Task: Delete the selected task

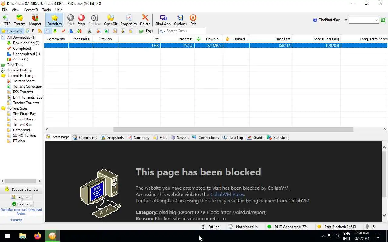Action: coord(145,20)
